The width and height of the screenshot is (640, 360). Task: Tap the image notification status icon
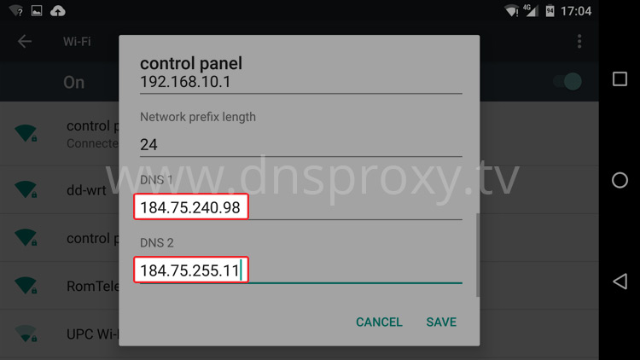37,10
